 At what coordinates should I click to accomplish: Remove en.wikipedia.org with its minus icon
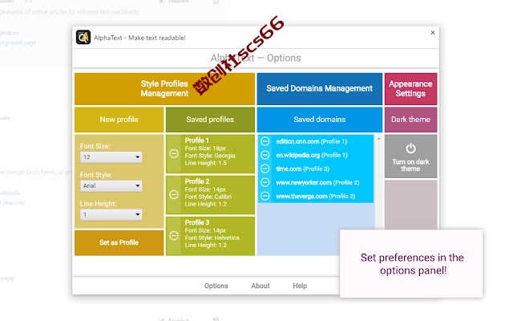coord(265,155)
